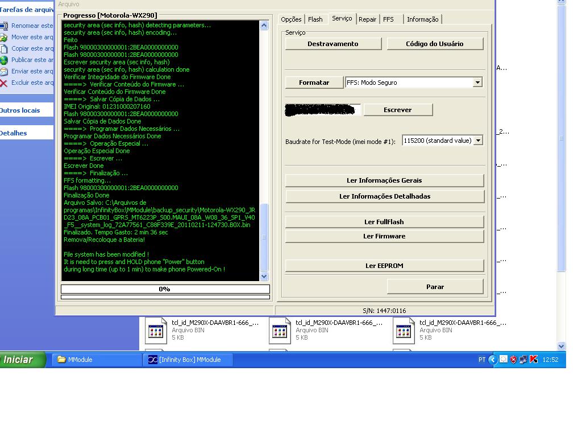Click 'File system has been modified !' line
The height and width of the screenshot is (437, 582).
point(106,254)
